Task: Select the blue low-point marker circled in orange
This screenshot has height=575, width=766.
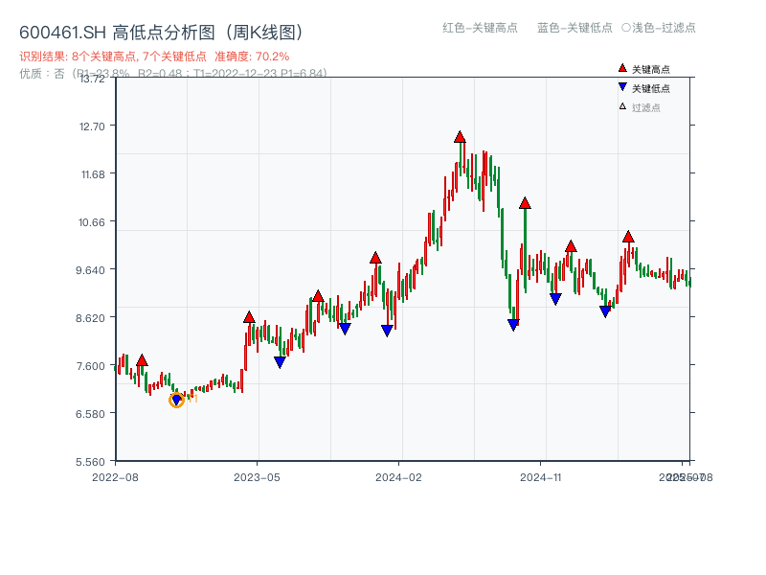Action: (177, 400)
